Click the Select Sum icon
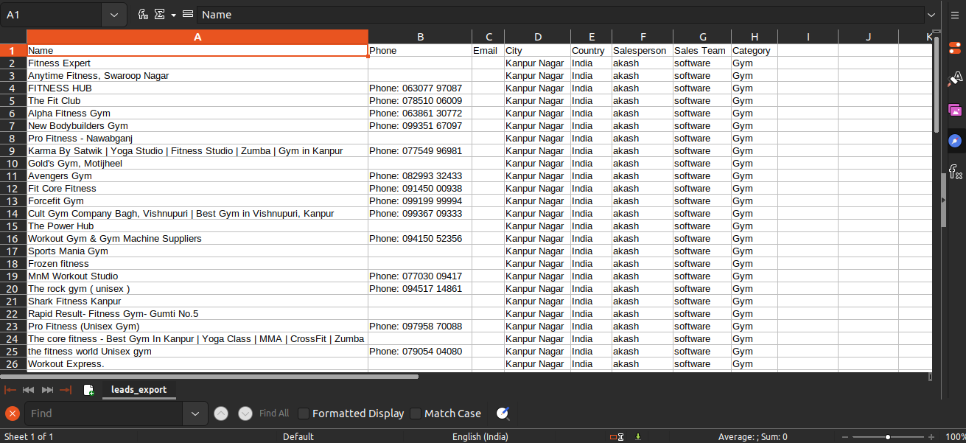The image size is (966, 443). (158, 15)
